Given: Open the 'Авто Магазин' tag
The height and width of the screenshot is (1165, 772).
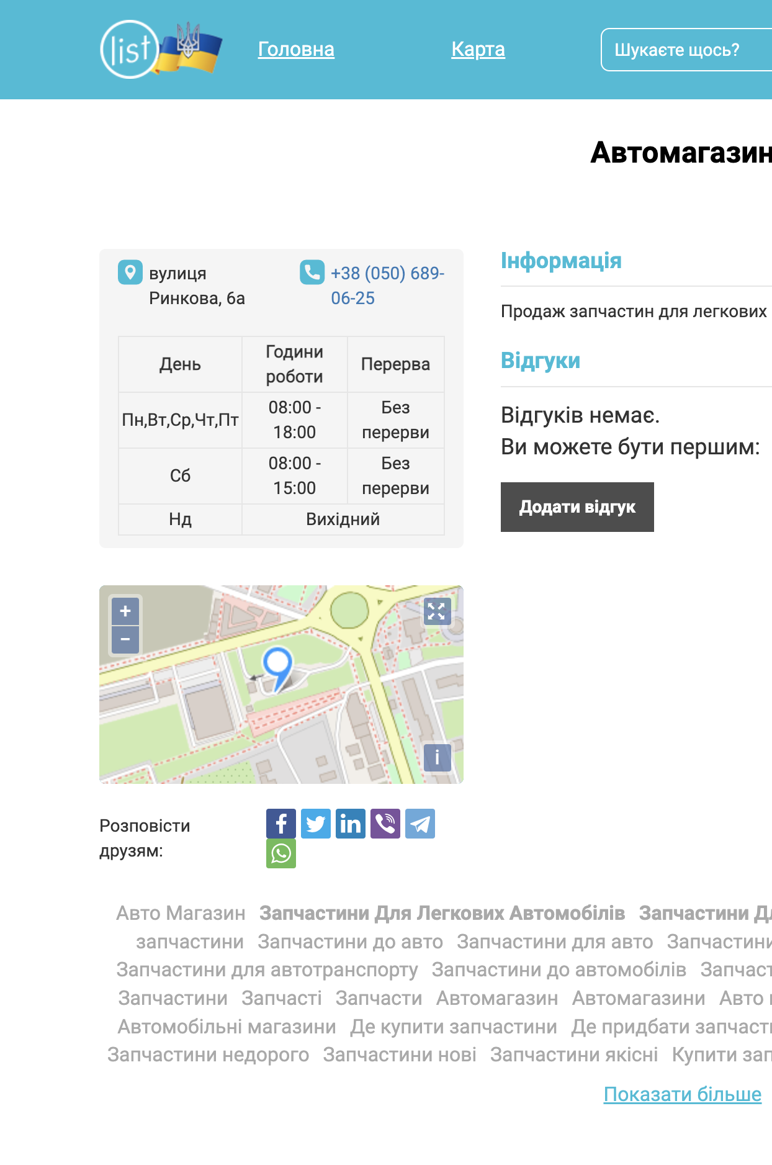Looking at the screenshot, I should [x=181, y=913].
